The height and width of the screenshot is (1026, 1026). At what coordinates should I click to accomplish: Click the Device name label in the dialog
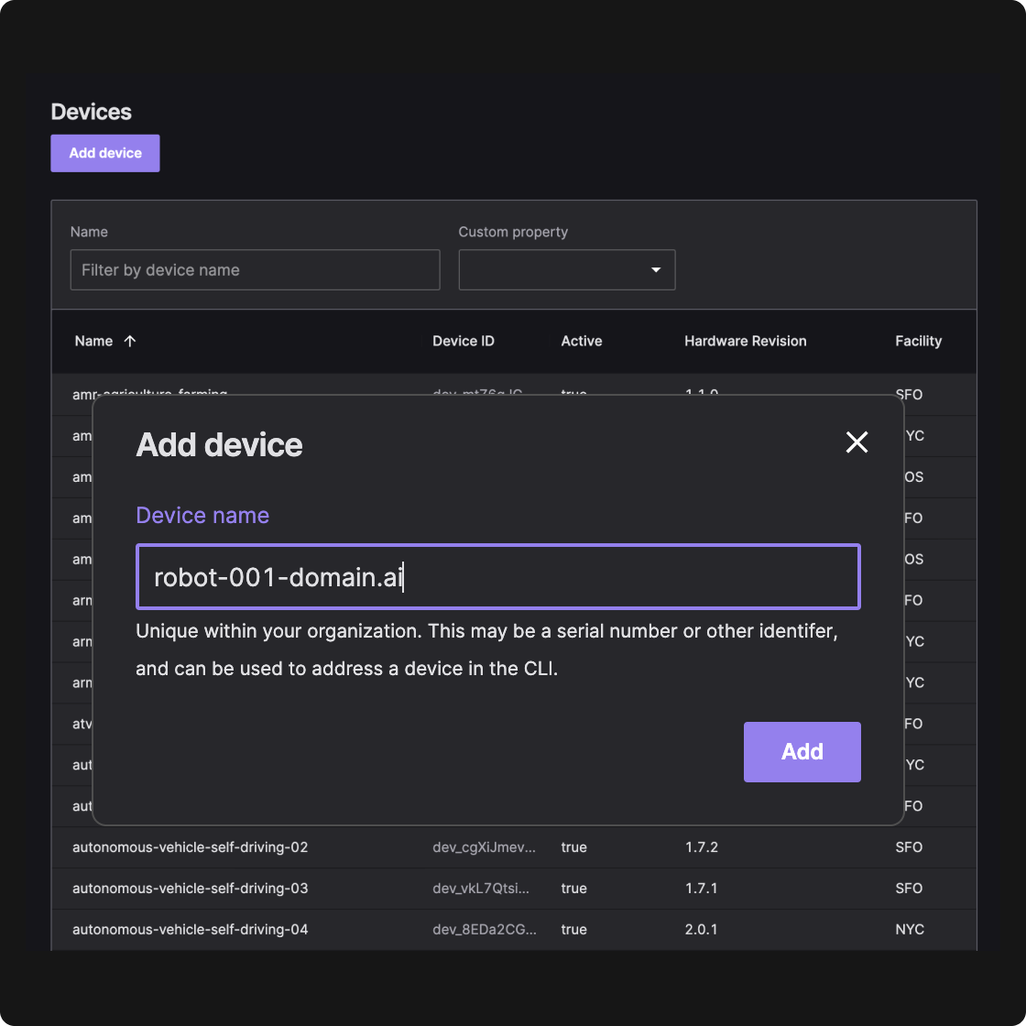click(x=202, y=515)
